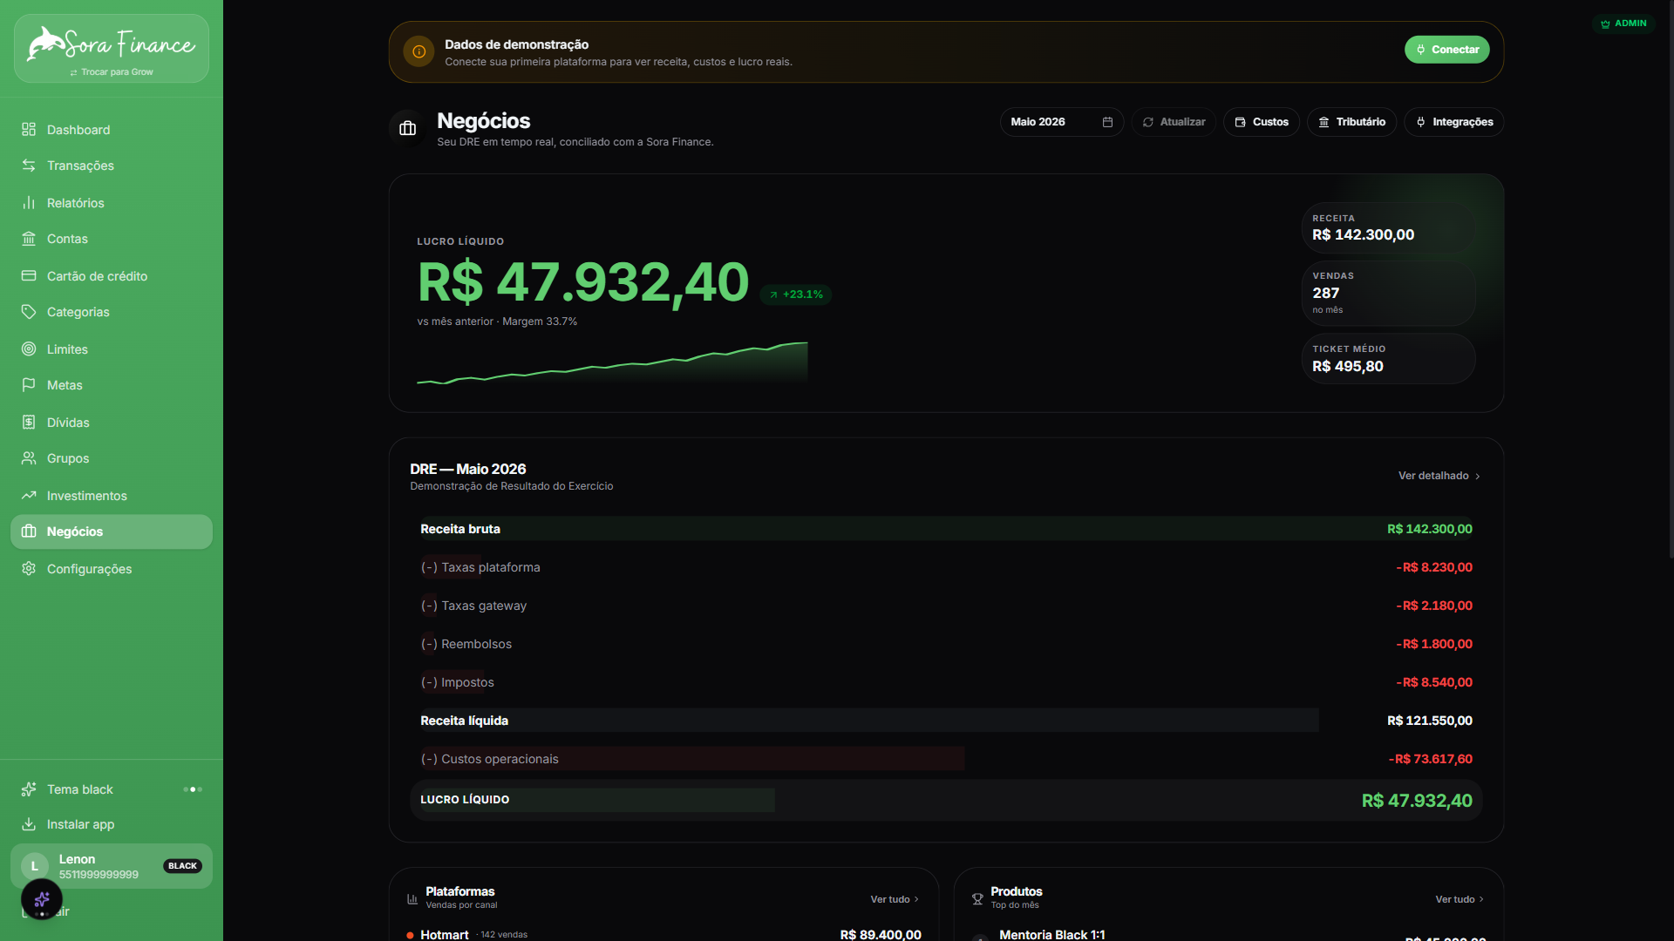The width and height of the screenshot is (1674, 941).
Task: Click the Taxas plataforma row
Action: point(946,567)
